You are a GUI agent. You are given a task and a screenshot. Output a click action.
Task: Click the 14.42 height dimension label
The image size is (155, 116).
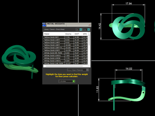coord(100,26)
